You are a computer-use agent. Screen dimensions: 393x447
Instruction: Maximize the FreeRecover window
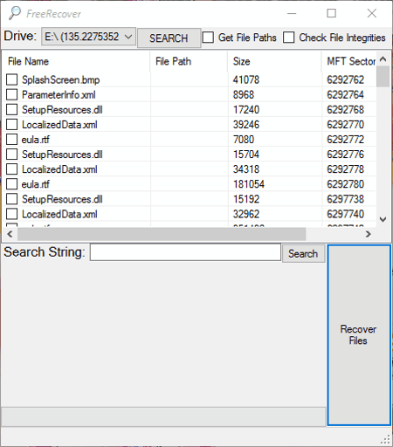[331, 13]
